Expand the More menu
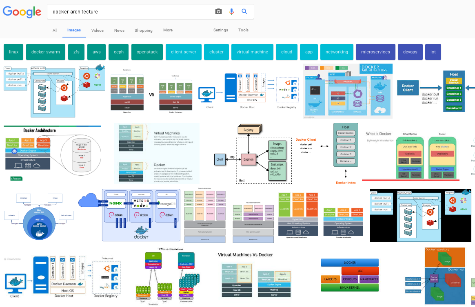The image size is (475, 307). pyautogui.click(x=168, y=30)
